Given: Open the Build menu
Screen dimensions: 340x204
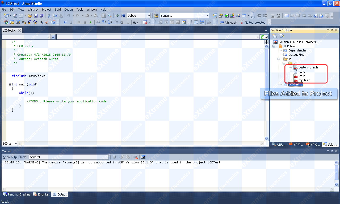Looking at the screenshot, I should (x=58, y=10).
